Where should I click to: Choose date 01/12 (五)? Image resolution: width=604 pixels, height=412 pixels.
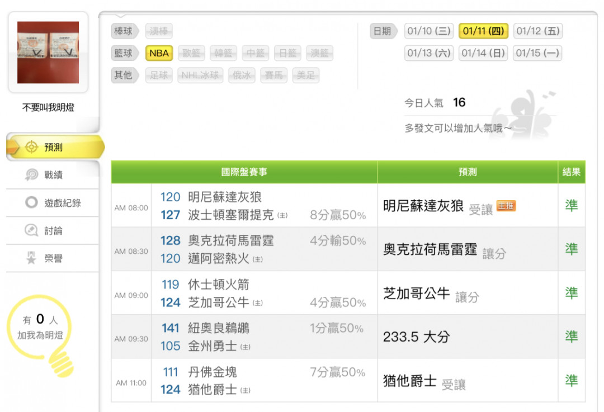(538, 31)
